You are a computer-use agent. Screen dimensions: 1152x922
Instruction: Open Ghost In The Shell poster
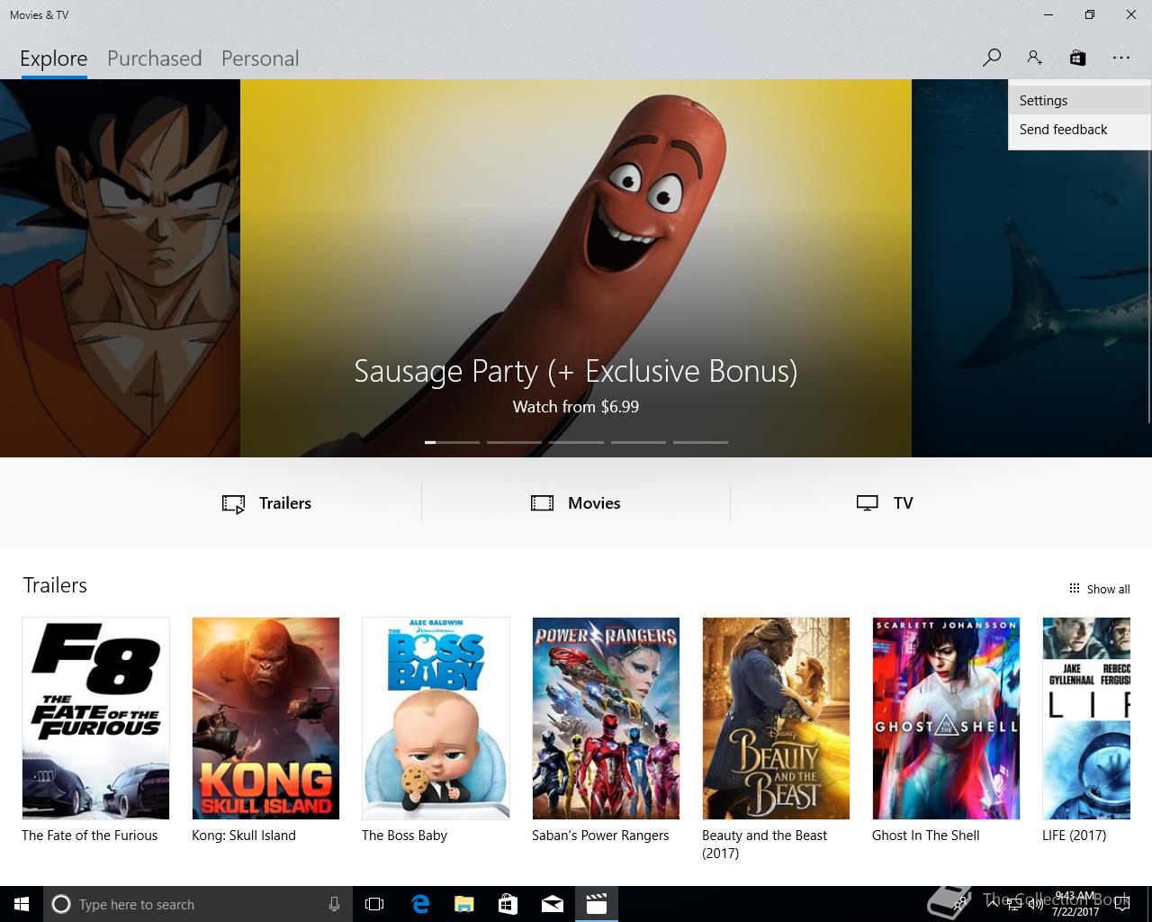946,719
